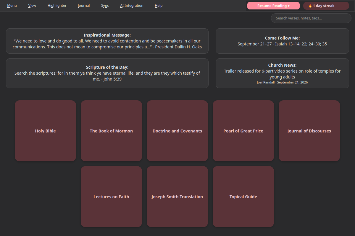Open the AI Integration menu

pyautogui.click(x=132, y=6)
